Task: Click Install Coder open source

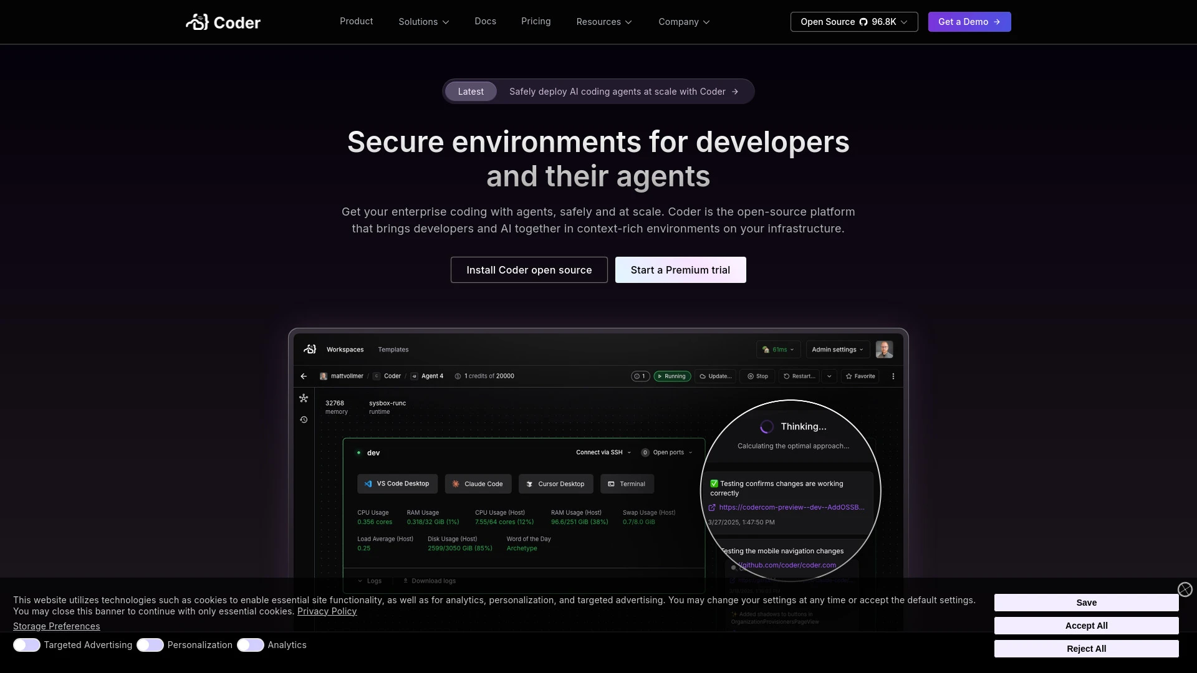Action: [x=529, y=270]
